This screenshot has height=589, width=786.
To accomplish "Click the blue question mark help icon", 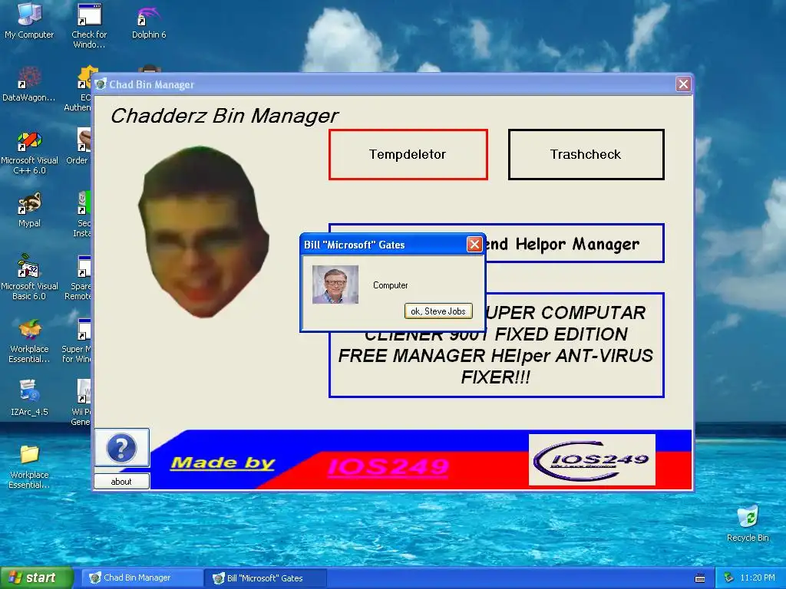I will click(122, 447).
